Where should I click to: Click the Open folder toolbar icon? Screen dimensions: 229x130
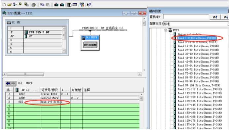pyautogui.click(x=10, y=5)
